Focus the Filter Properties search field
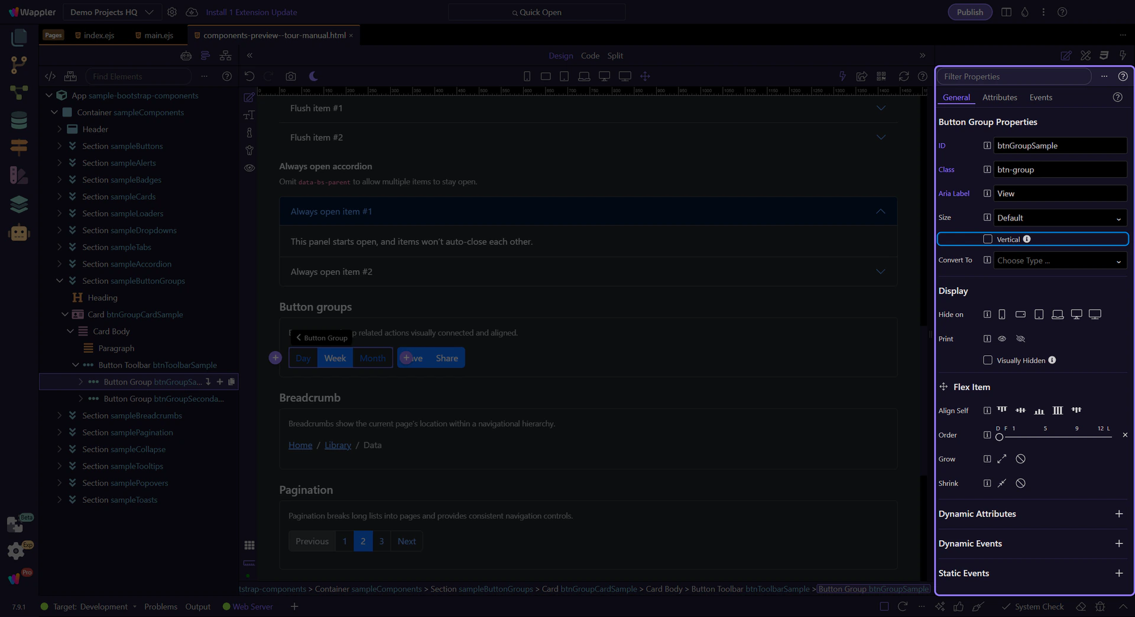The image size is (1135, 617). pos(1014,76)
